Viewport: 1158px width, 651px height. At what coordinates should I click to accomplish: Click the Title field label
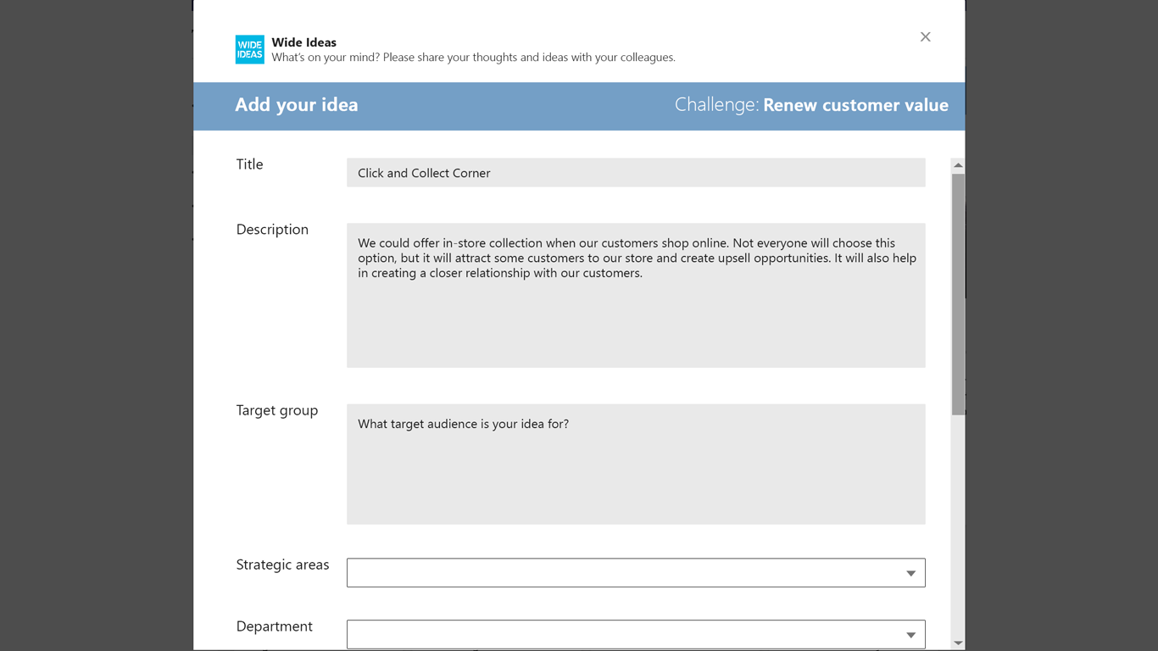point(249,164)
